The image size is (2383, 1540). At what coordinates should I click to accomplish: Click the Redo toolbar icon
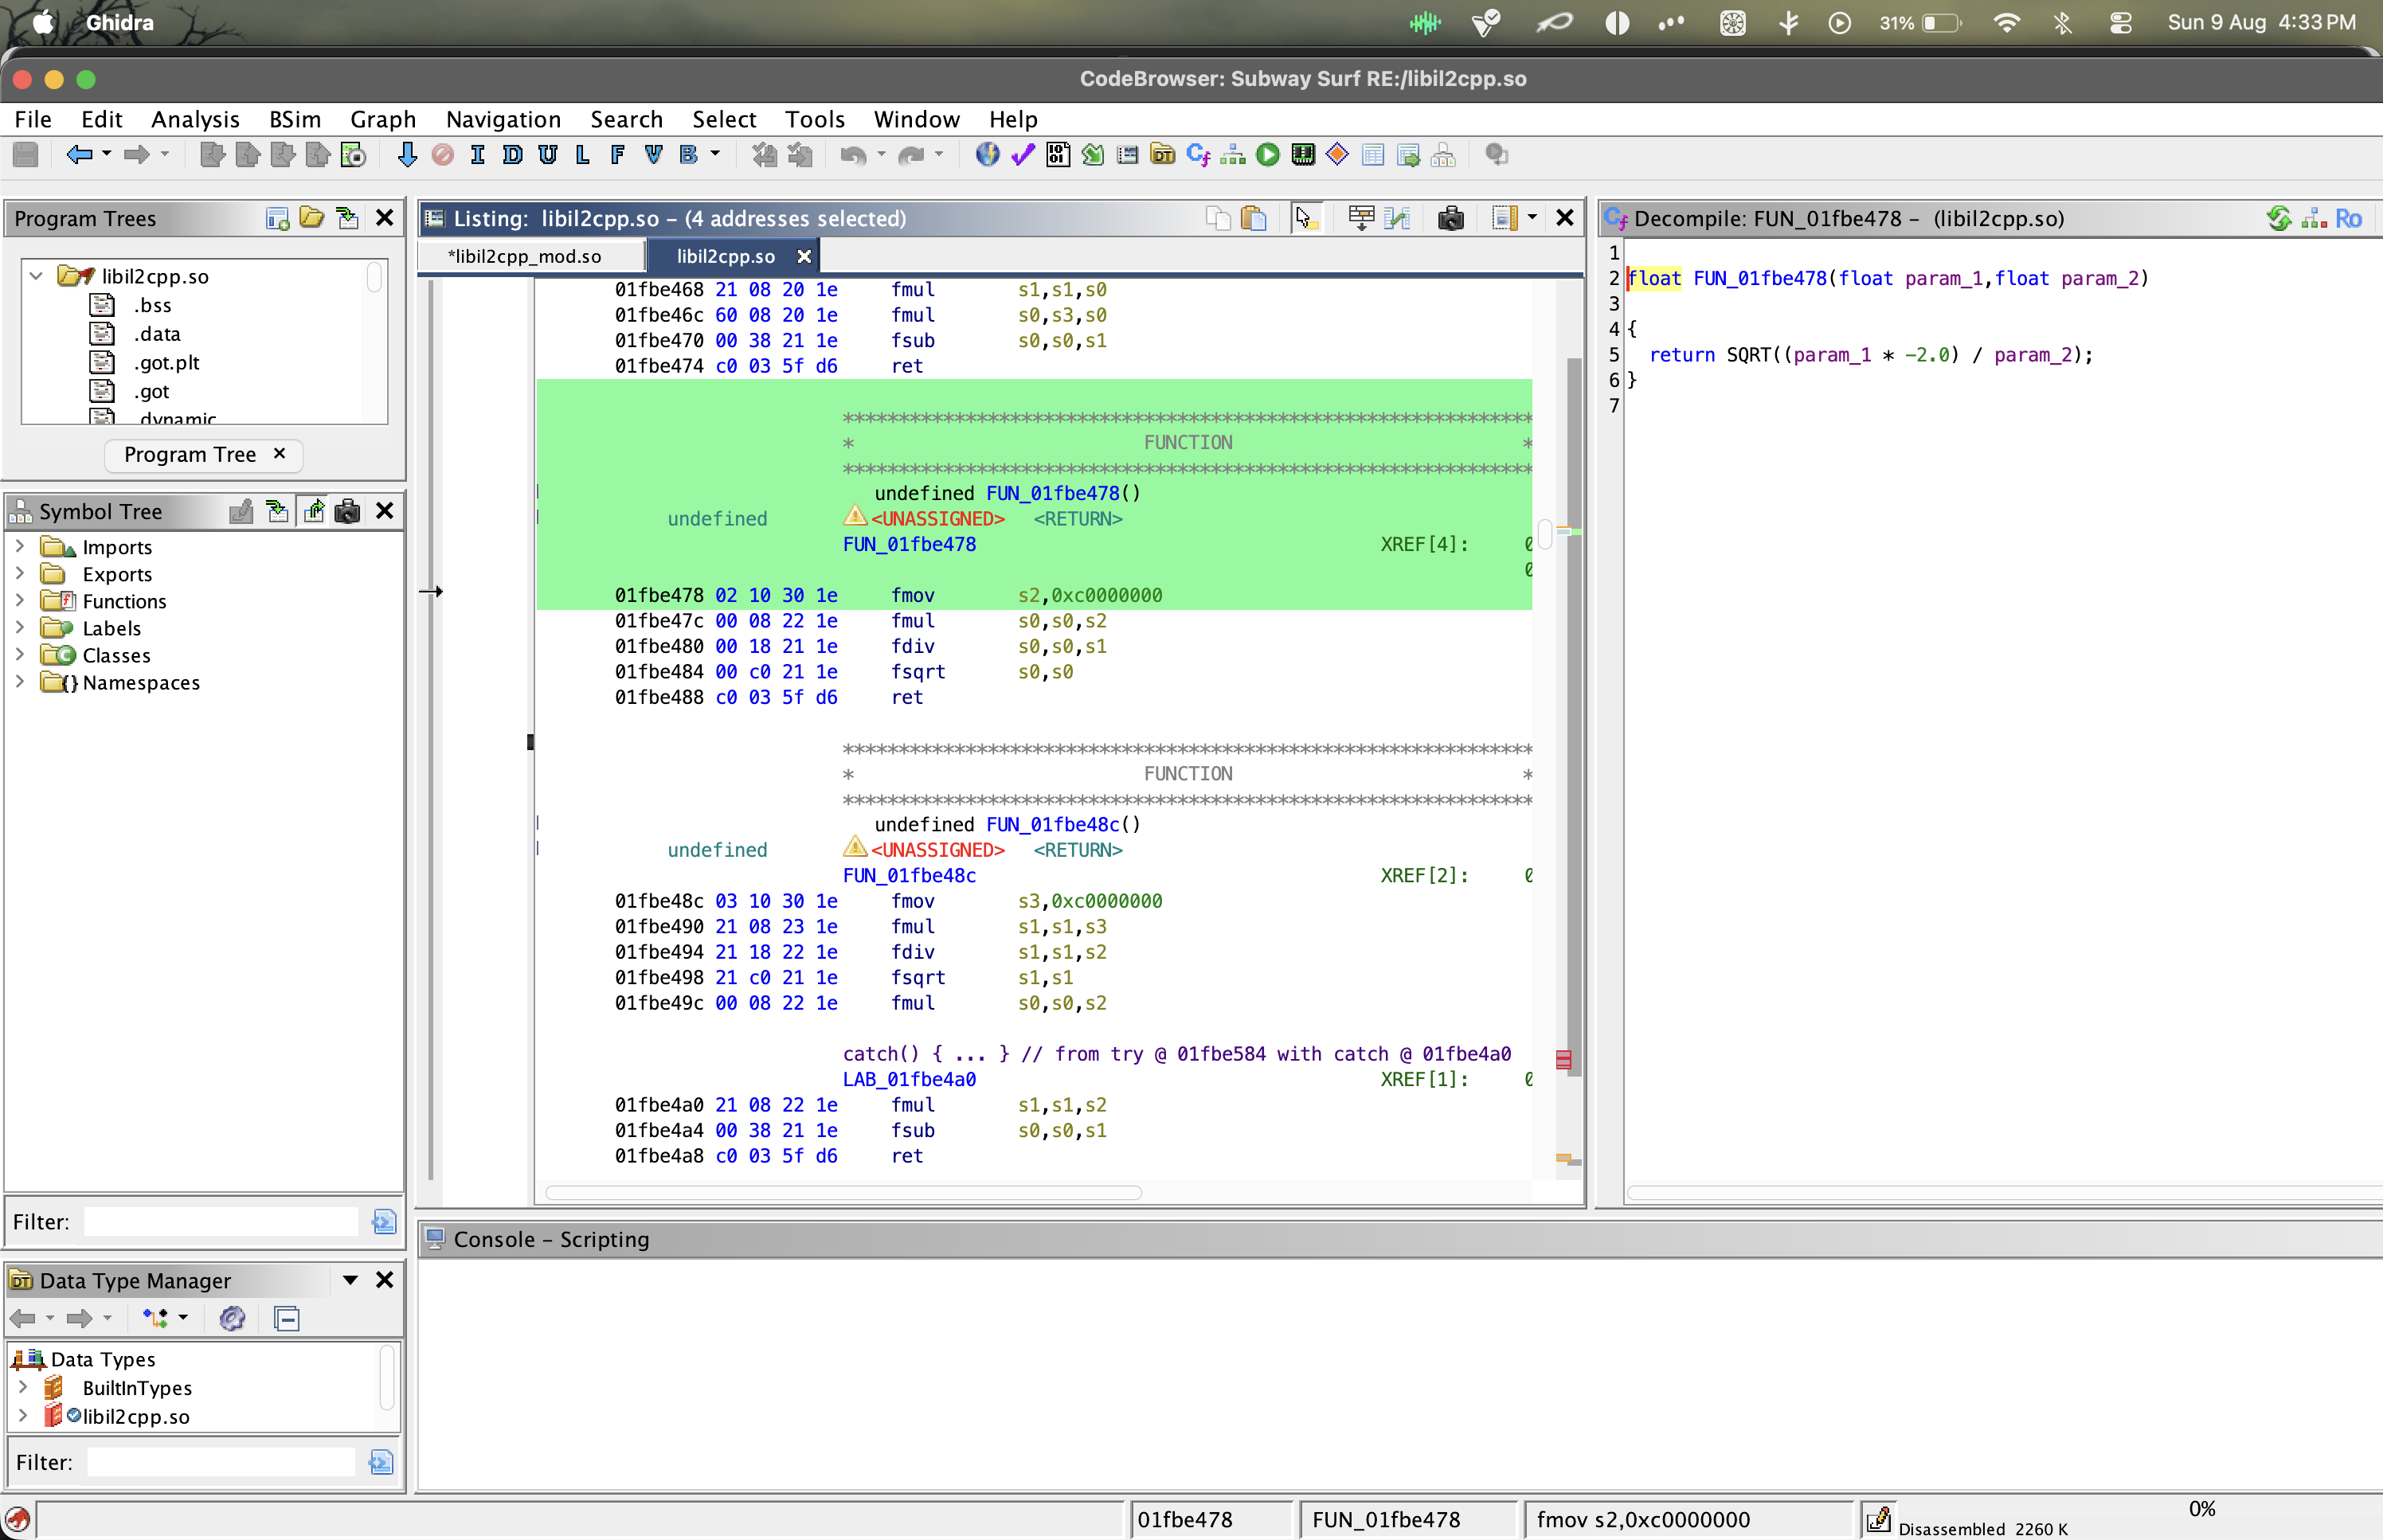911,155
